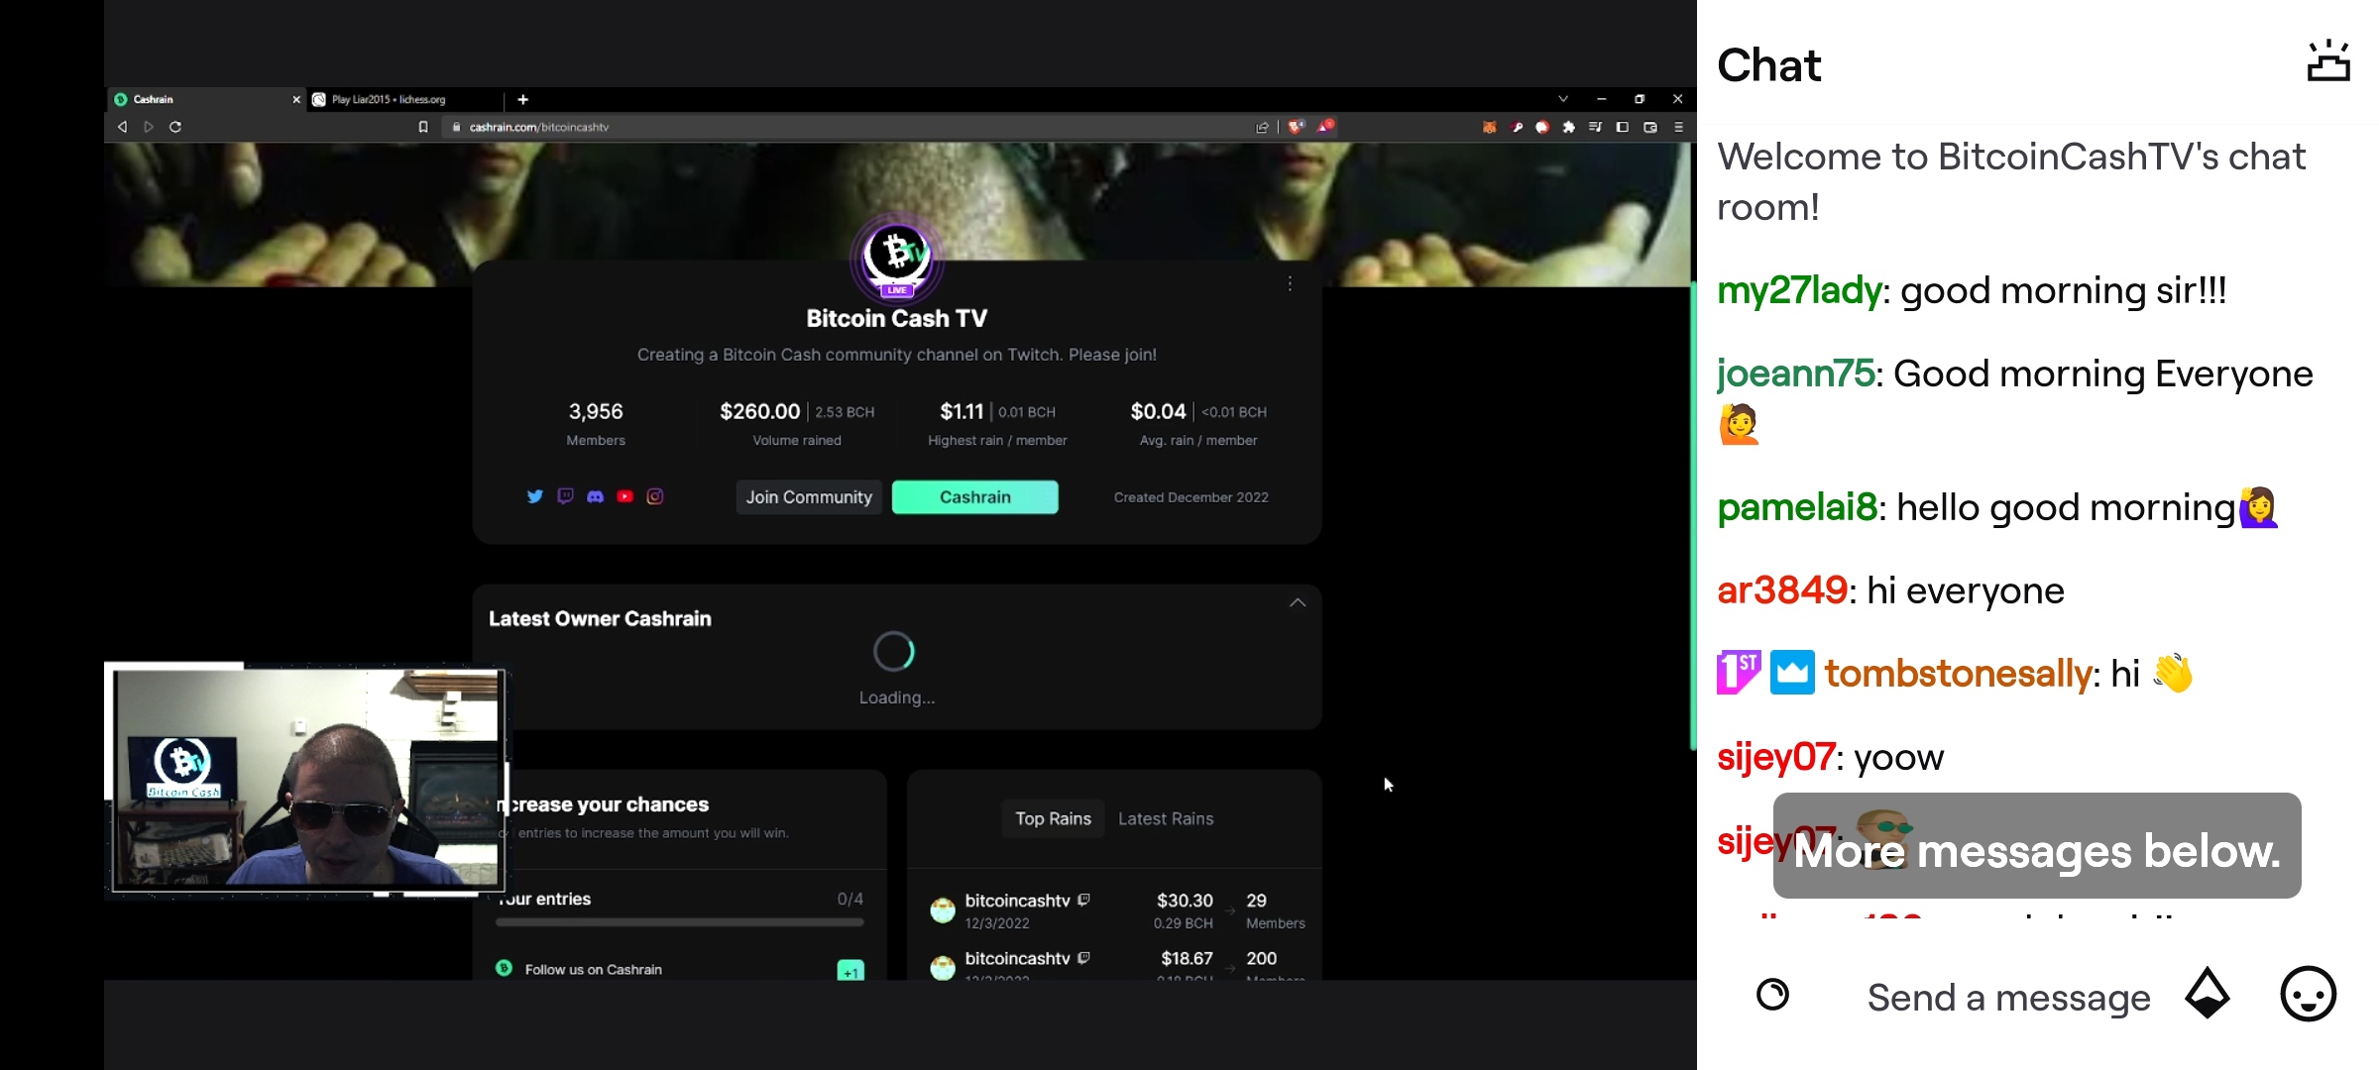
Task: Click the green Cashrain button
Action: click(975, 497)
